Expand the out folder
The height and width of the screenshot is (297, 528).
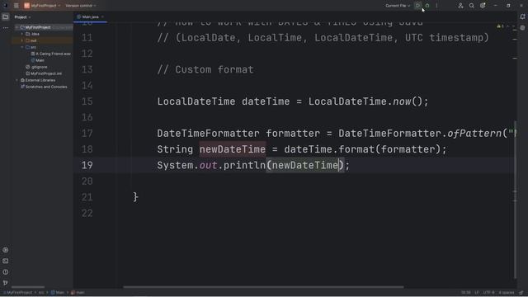click(x=22, y=40)
